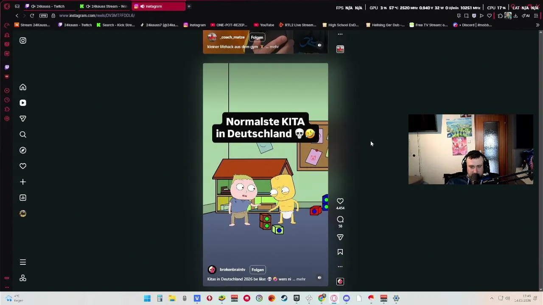The height and width of the screenshot is (305, 543).
Task: Open the Aria AI toolbar button
Action: pyautogui.click(x=526, y=16)
